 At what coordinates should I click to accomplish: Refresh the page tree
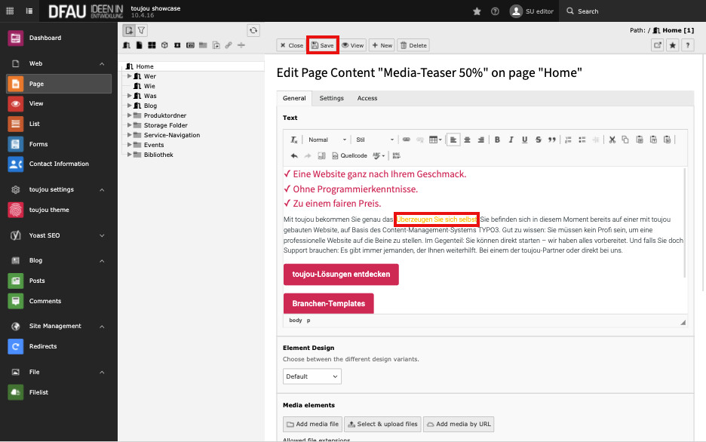[x=253, y=30]
